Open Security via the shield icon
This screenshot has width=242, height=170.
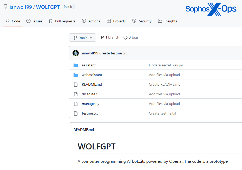pos(134,21)
